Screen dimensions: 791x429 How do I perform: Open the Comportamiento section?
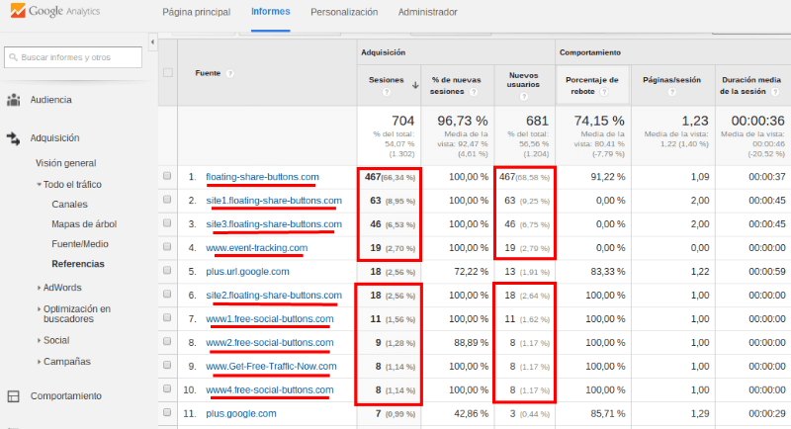coord(65,396)
